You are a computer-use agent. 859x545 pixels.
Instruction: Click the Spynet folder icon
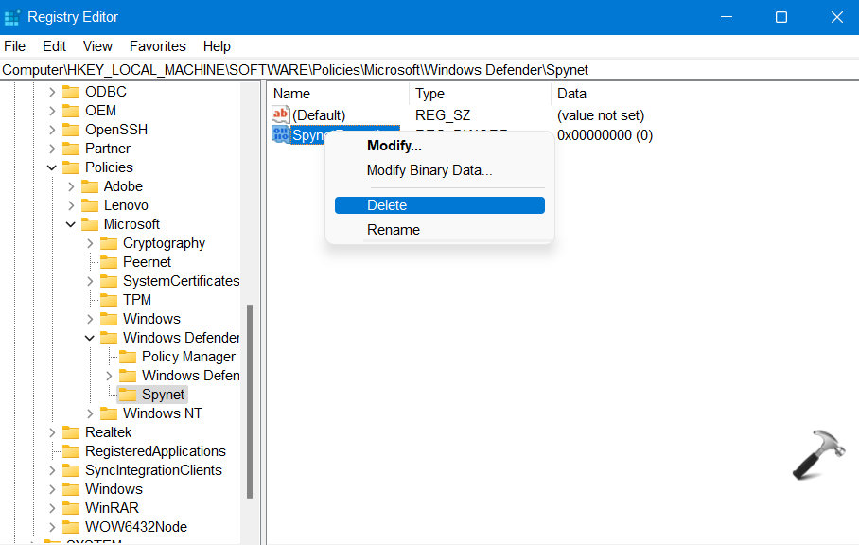click(127, 395)
